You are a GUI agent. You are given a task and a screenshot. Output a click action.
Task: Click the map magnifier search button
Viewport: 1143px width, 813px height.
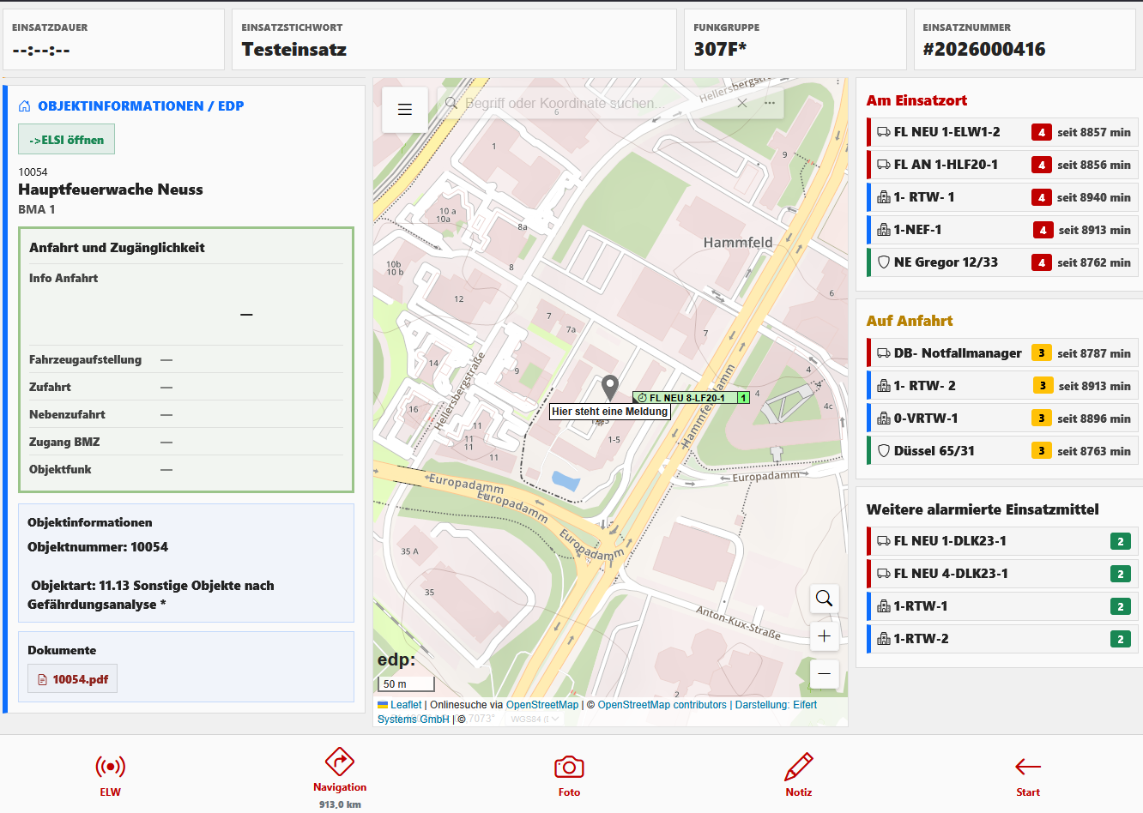824,599
